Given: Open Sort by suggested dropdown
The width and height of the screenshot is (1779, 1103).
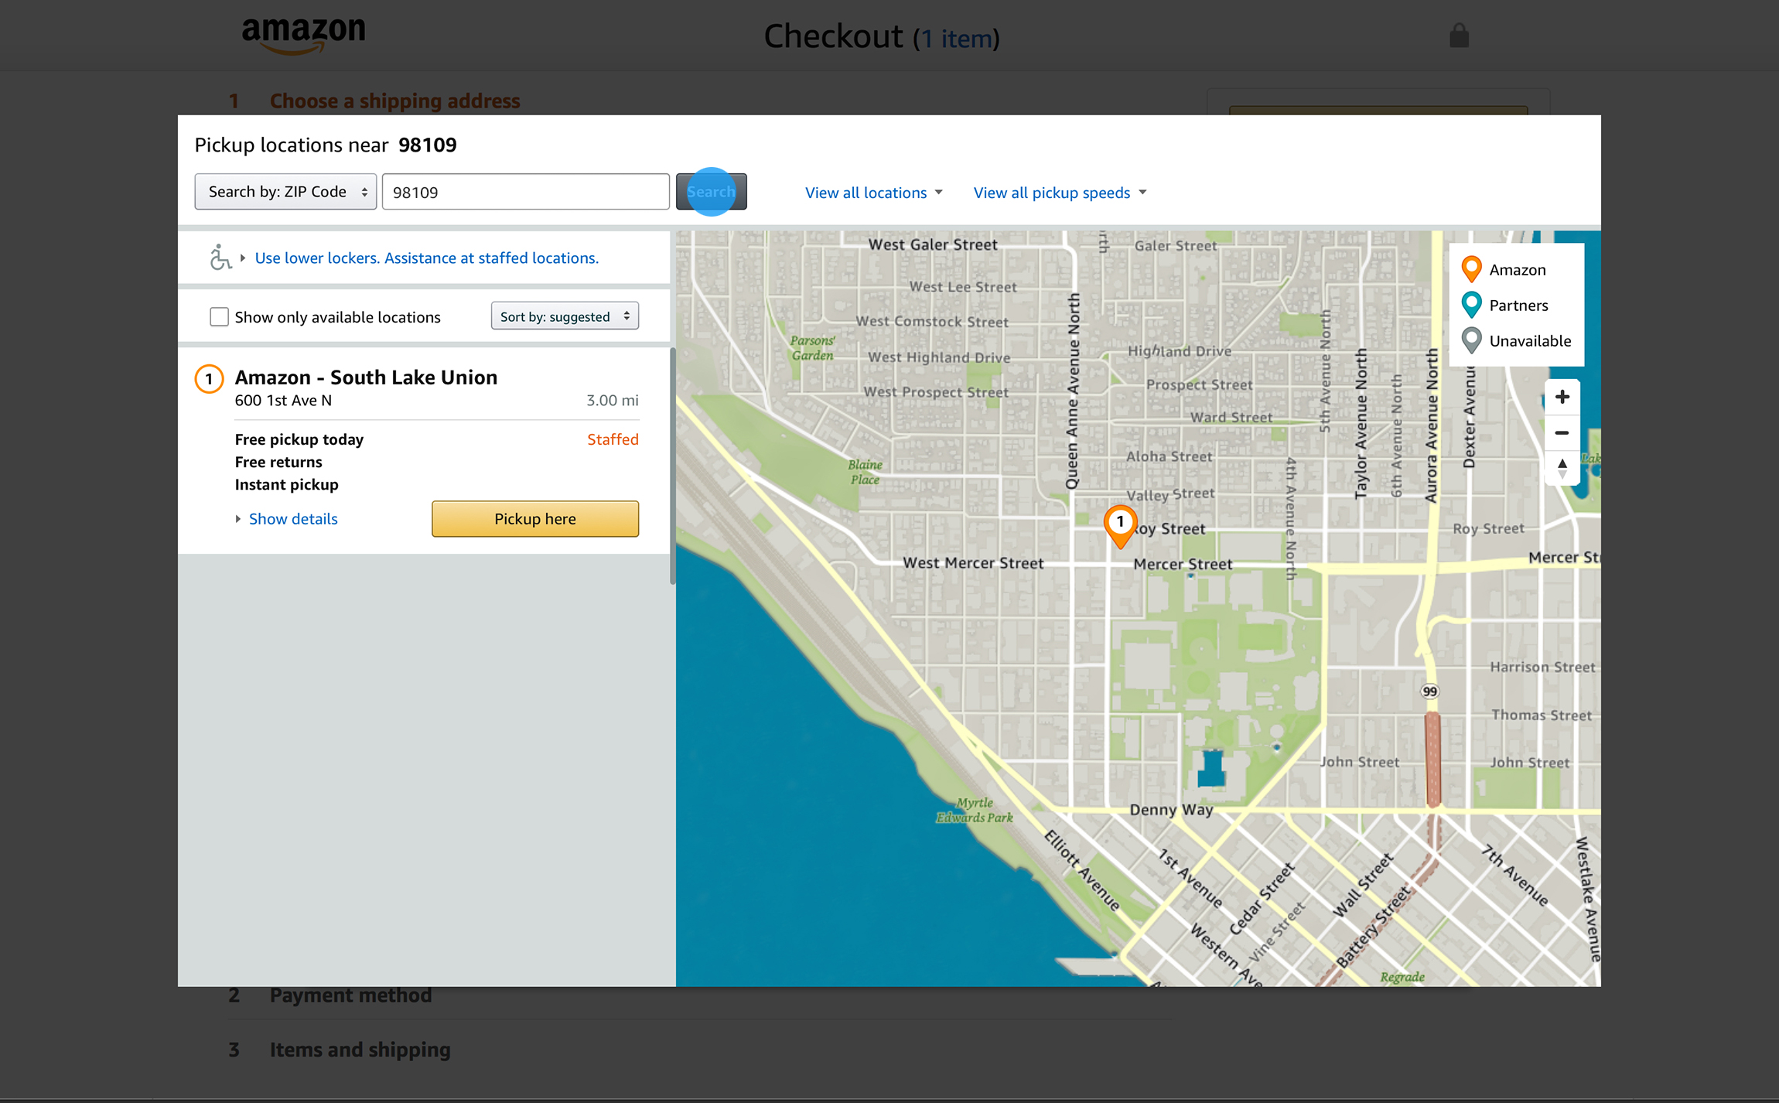Looking at the screenshot, I should [564, 316].
